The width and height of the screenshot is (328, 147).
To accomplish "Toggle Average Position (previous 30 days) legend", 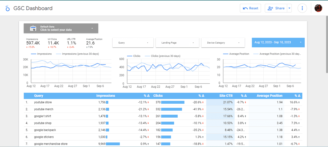I will pyautogui.click(x=277, y=54).
